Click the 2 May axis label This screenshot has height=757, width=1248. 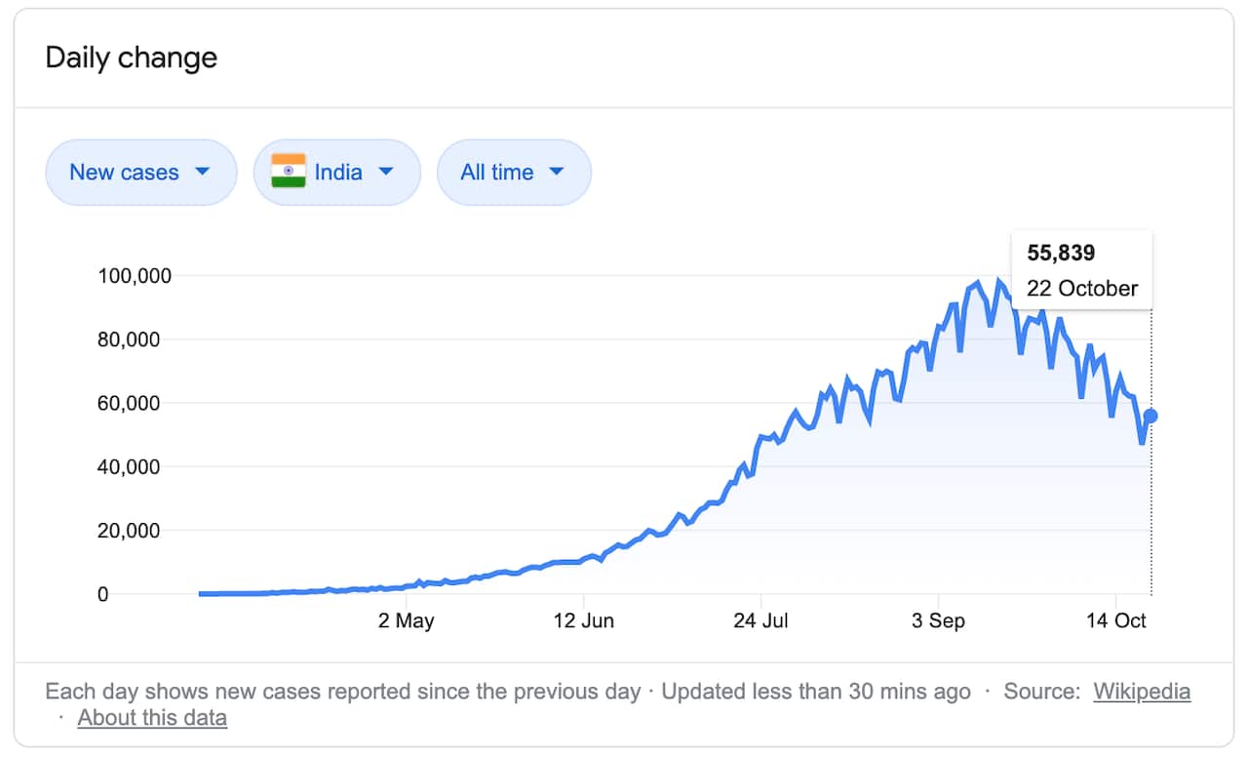point(407,620)
